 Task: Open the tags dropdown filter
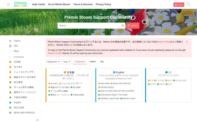point(67,62)
